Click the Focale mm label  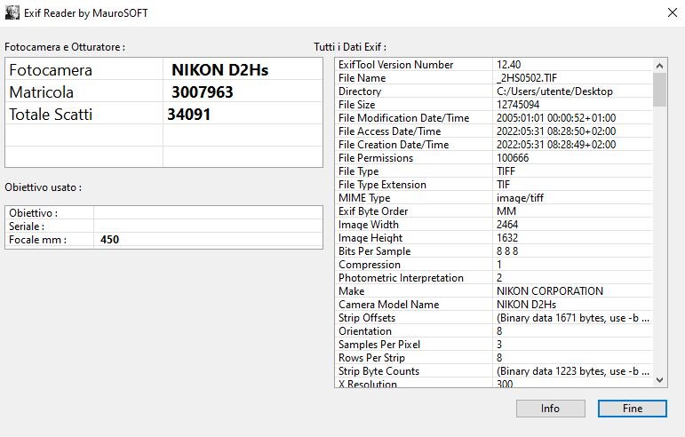click(x=37, y=240)
